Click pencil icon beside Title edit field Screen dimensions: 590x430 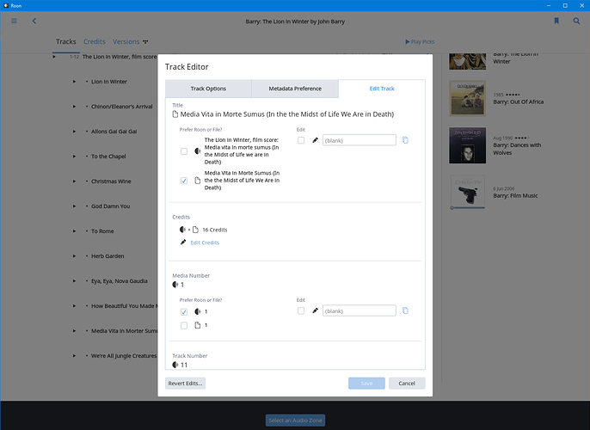tap(316, 140)
